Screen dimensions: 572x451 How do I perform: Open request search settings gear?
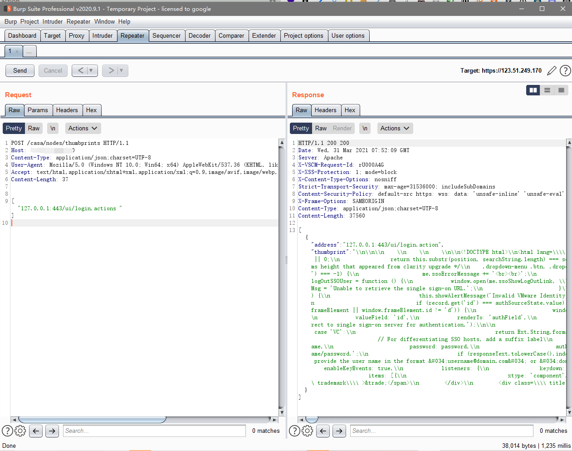tap(20, 431)
